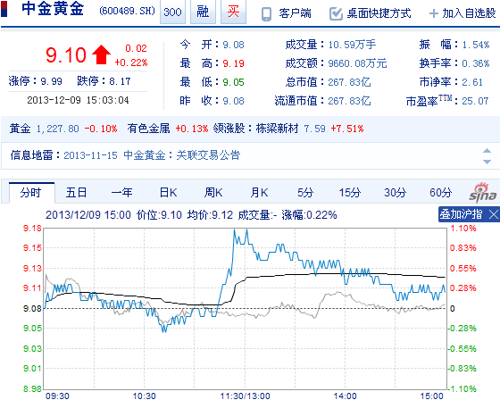Click the Sina logo icon
500x400 pixels.
[482, 192]
